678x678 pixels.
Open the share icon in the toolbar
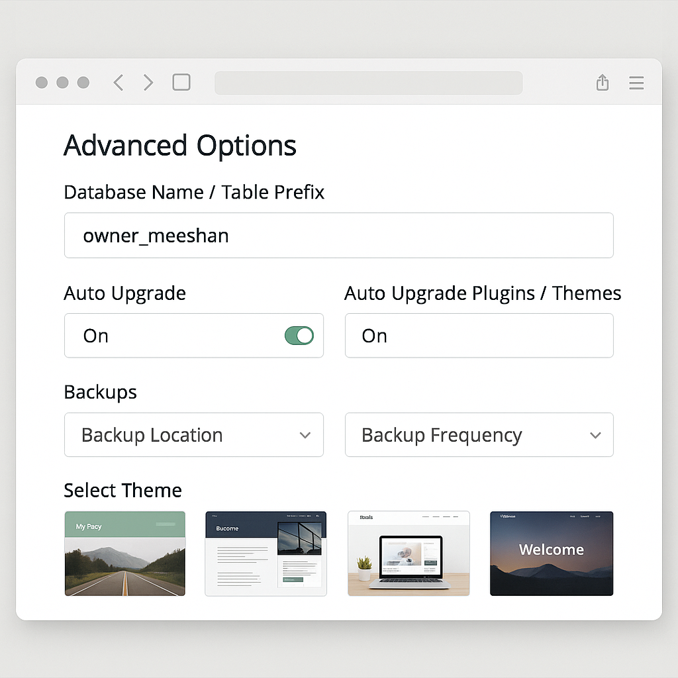(x=602, y=82)
